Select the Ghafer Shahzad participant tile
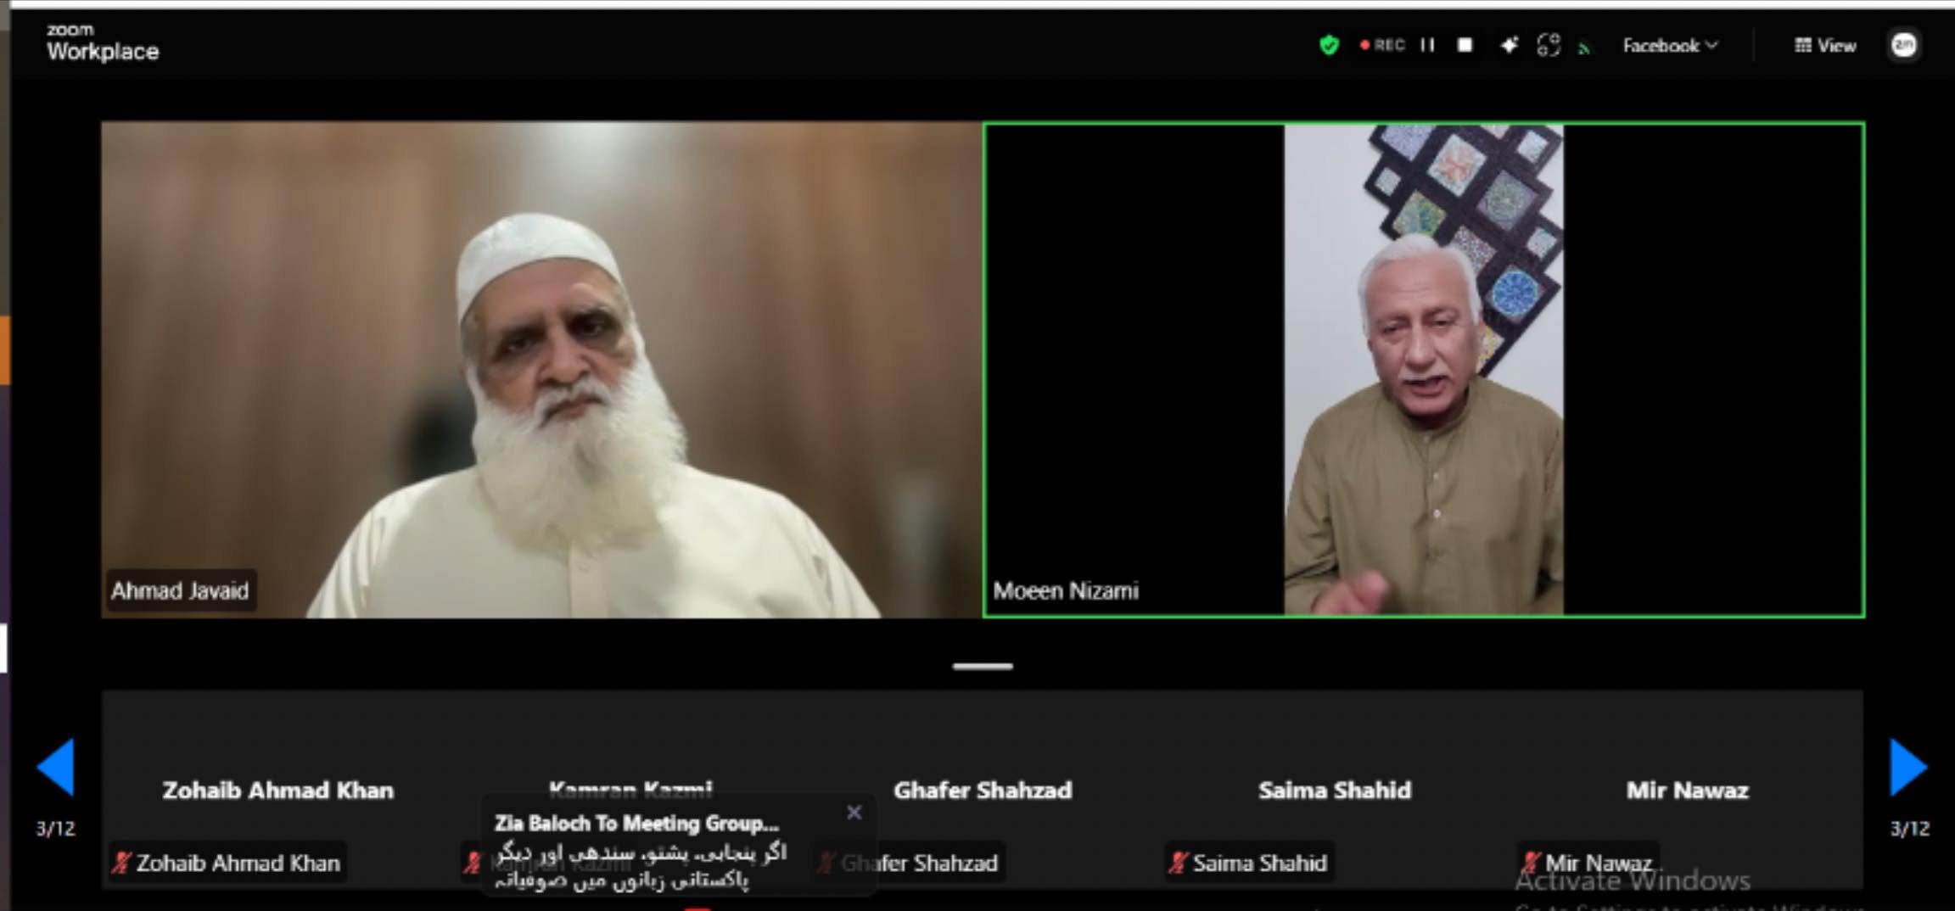This screenshot has width=1955, height=911. [x=983, y=790]
